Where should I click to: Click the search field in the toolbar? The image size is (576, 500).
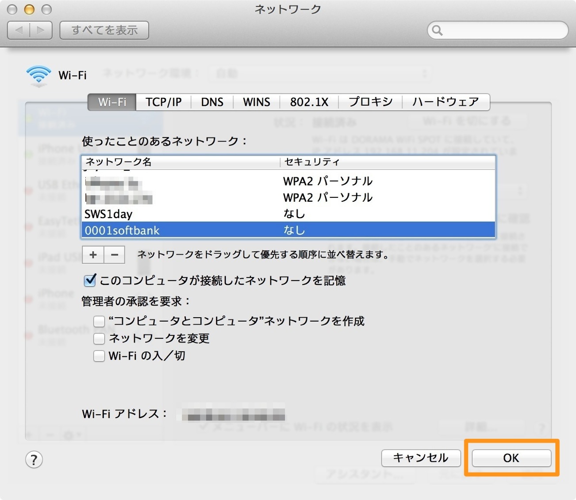[x=498, y=31]
